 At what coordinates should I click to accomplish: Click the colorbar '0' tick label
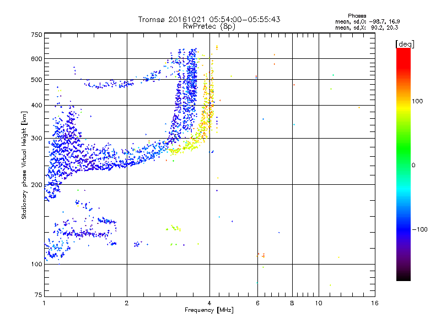pos(413,165)
